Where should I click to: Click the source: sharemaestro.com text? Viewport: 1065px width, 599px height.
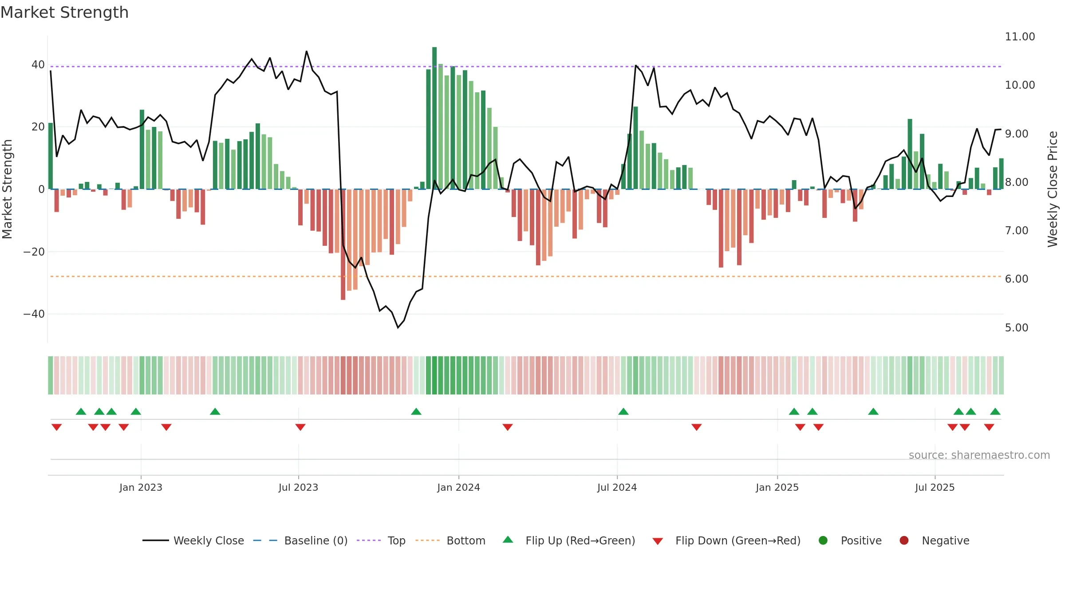click(x=979, y=455)
